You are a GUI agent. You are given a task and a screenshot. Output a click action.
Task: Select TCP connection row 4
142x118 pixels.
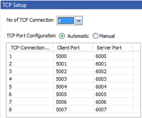tap(73, 79)
